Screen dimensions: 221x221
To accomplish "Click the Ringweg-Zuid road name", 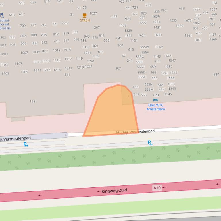I will click(114, 190).
